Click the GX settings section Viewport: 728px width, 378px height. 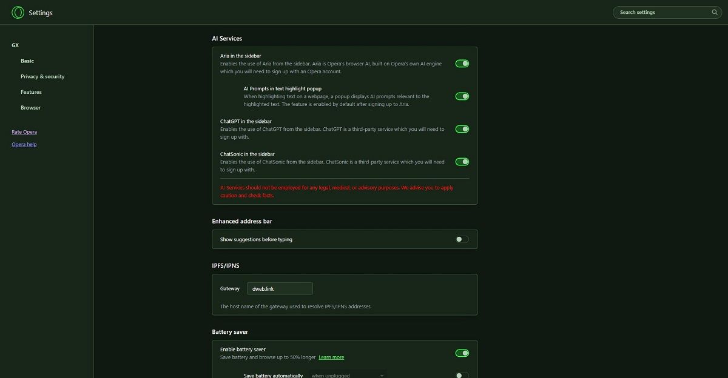pyautogui.click(x=14, y=45)
